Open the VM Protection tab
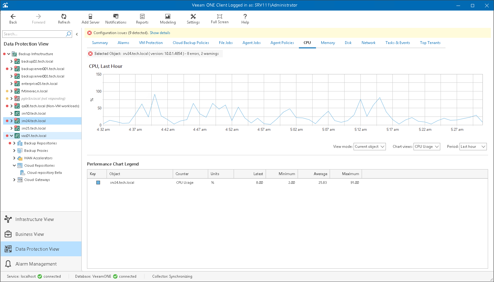Screen dimensions: 494x282 pyautogui.click(x=151, y=43)
